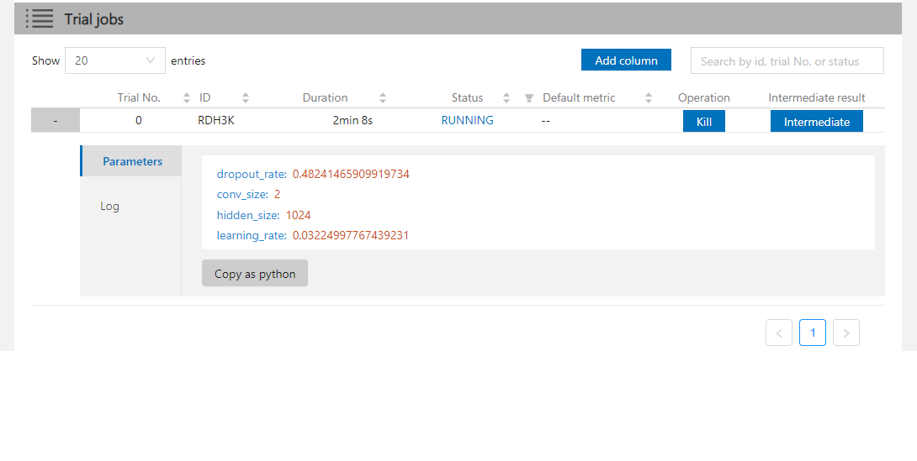The image size is (917, 461).
Task: Sort trials by ID column arrows
Action: pyautogui.click(x=246, y=98)
